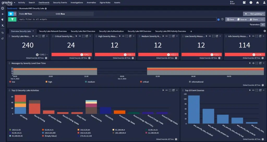Open the description info icon in sidebar
267x142 pixels.
tap(3, 8)
